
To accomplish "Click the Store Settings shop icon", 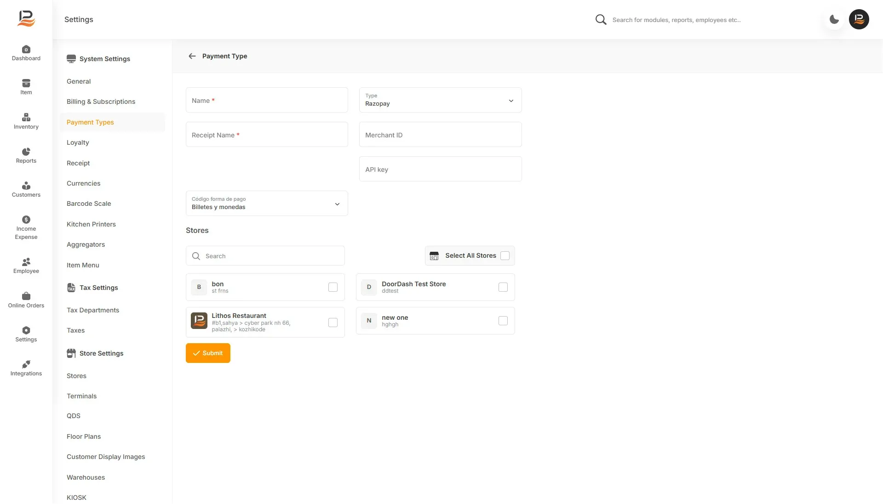I will [x=71, y=353].
